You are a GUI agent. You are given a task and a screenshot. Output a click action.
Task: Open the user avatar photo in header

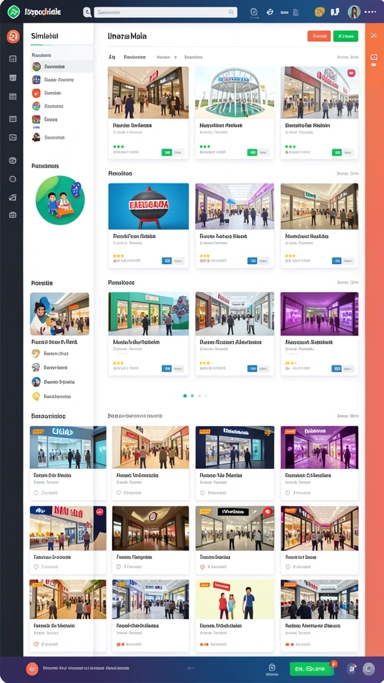pos(354,12)
